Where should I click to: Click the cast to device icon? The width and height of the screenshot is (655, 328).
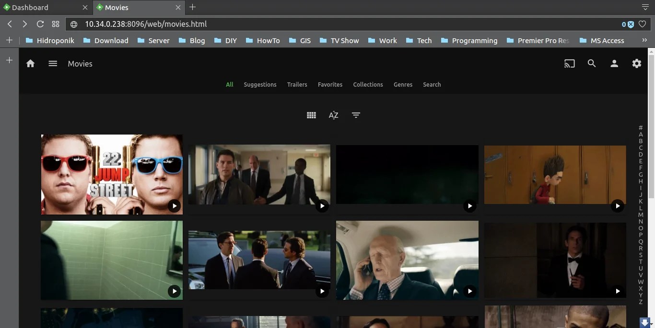tap(569, 64)
